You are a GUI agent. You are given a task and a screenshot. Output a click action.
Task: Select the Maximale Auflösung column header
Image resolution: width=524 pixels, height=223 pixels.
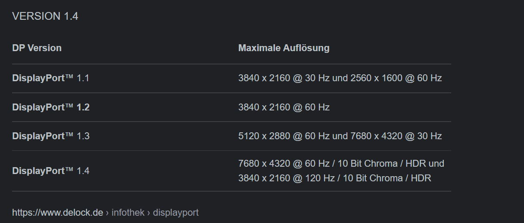point(284,48)
